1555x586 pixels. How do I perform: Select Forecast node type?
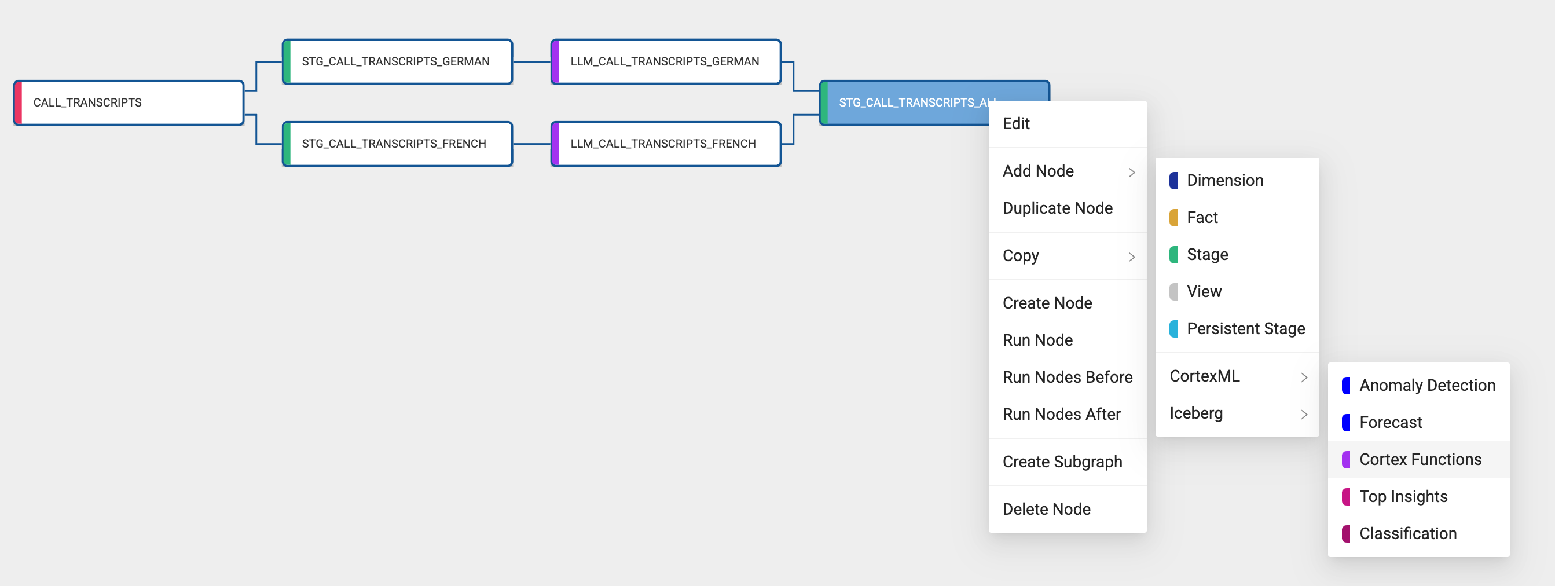(x=1418, y=423)
